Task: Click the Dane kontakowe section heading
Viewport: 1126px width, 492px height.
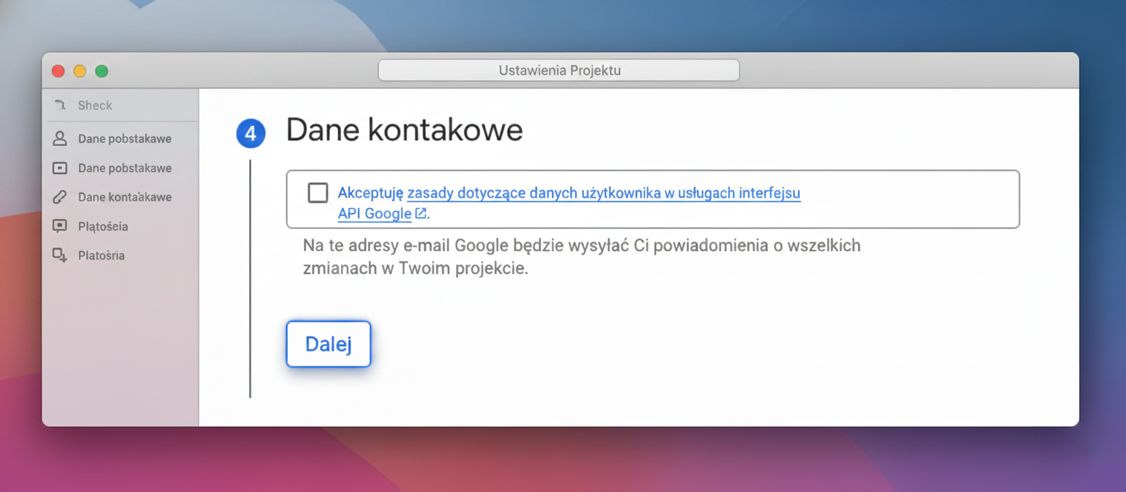Action: pos(404,130)
